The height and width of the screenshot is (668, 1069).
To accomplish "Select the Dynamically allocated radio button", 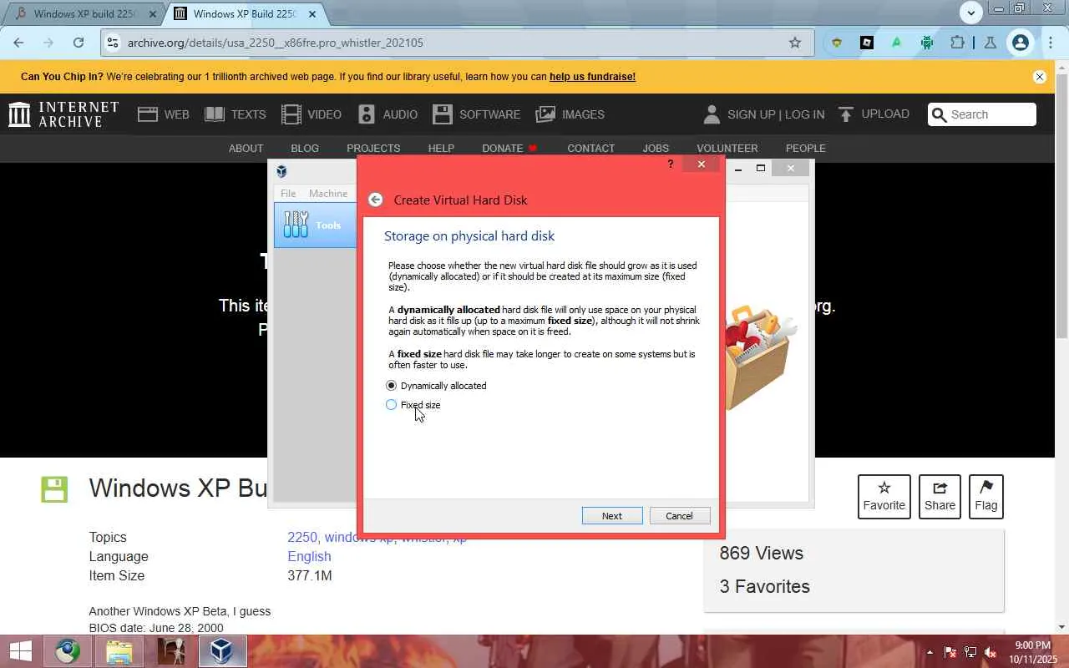I will 392,386.
